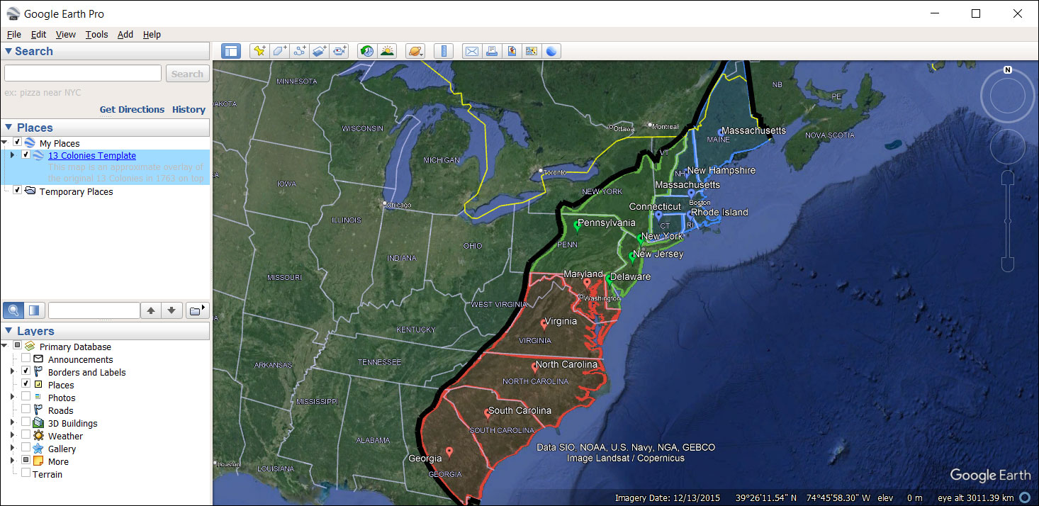Click the streaming indicator circle in status bar
This screenshot has height=506, width=1039.
(1026, 498)
